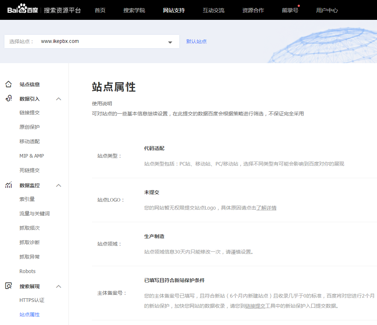Image resolution: width=377 pixels, height=325 pixels.
Task: Open the 链接提交 sidebar item
Action: pyautogui.click(x=30, y=112)
